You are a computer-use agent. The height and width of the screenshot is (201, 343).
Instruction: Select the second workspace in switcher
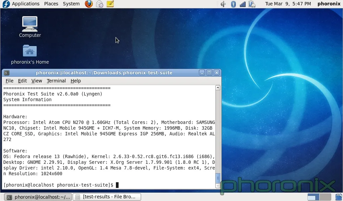[325, 197]
